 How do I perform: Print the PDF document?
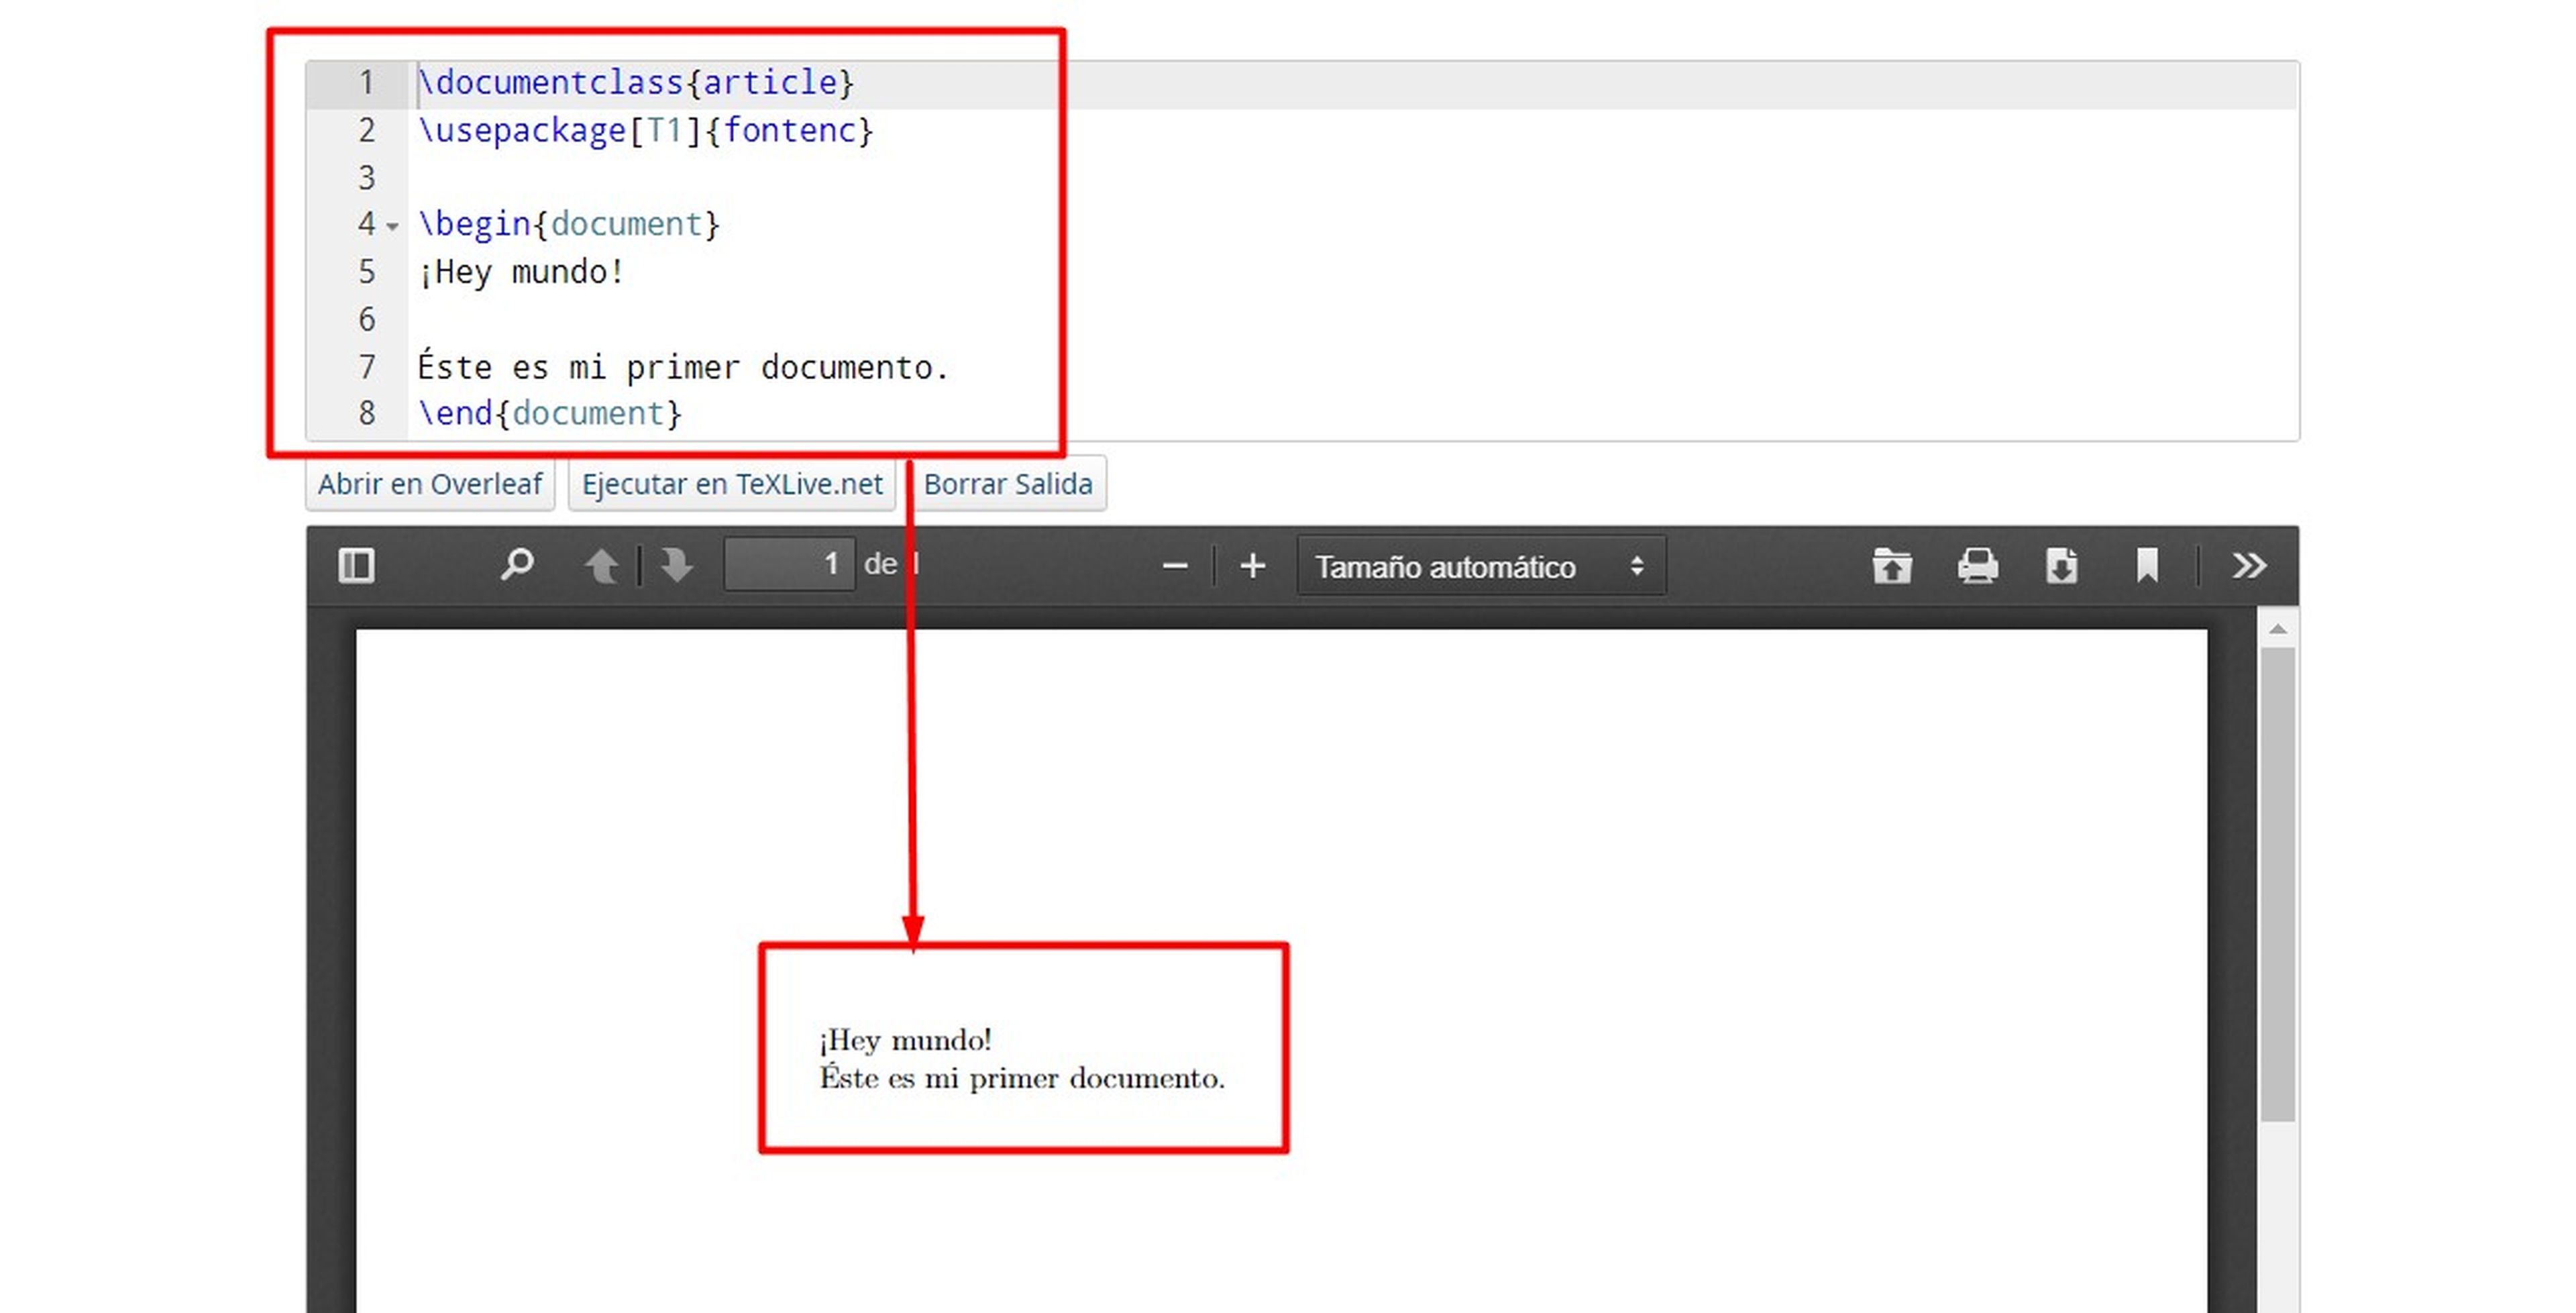[1977, 566]
